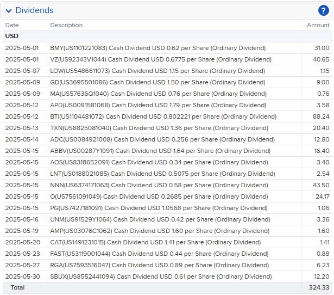Click the amount 2.54 for LNT
Screen dimensions: 334x295
(323, 174)
